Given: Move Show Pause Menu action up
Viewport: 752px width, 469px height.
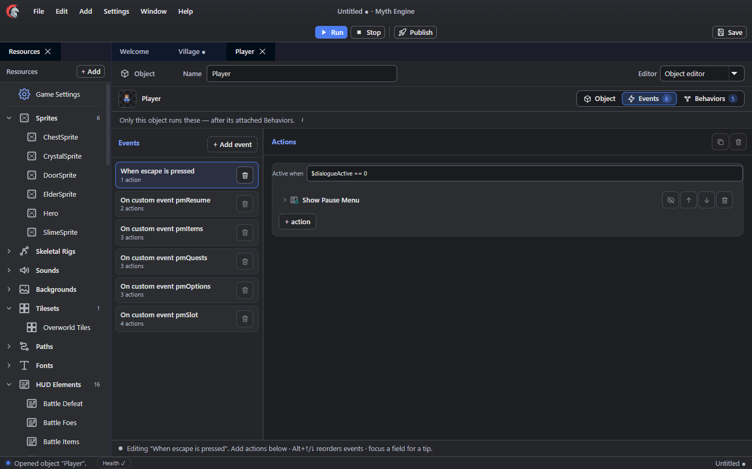Looking at the screenshot, I should (689, 200).
